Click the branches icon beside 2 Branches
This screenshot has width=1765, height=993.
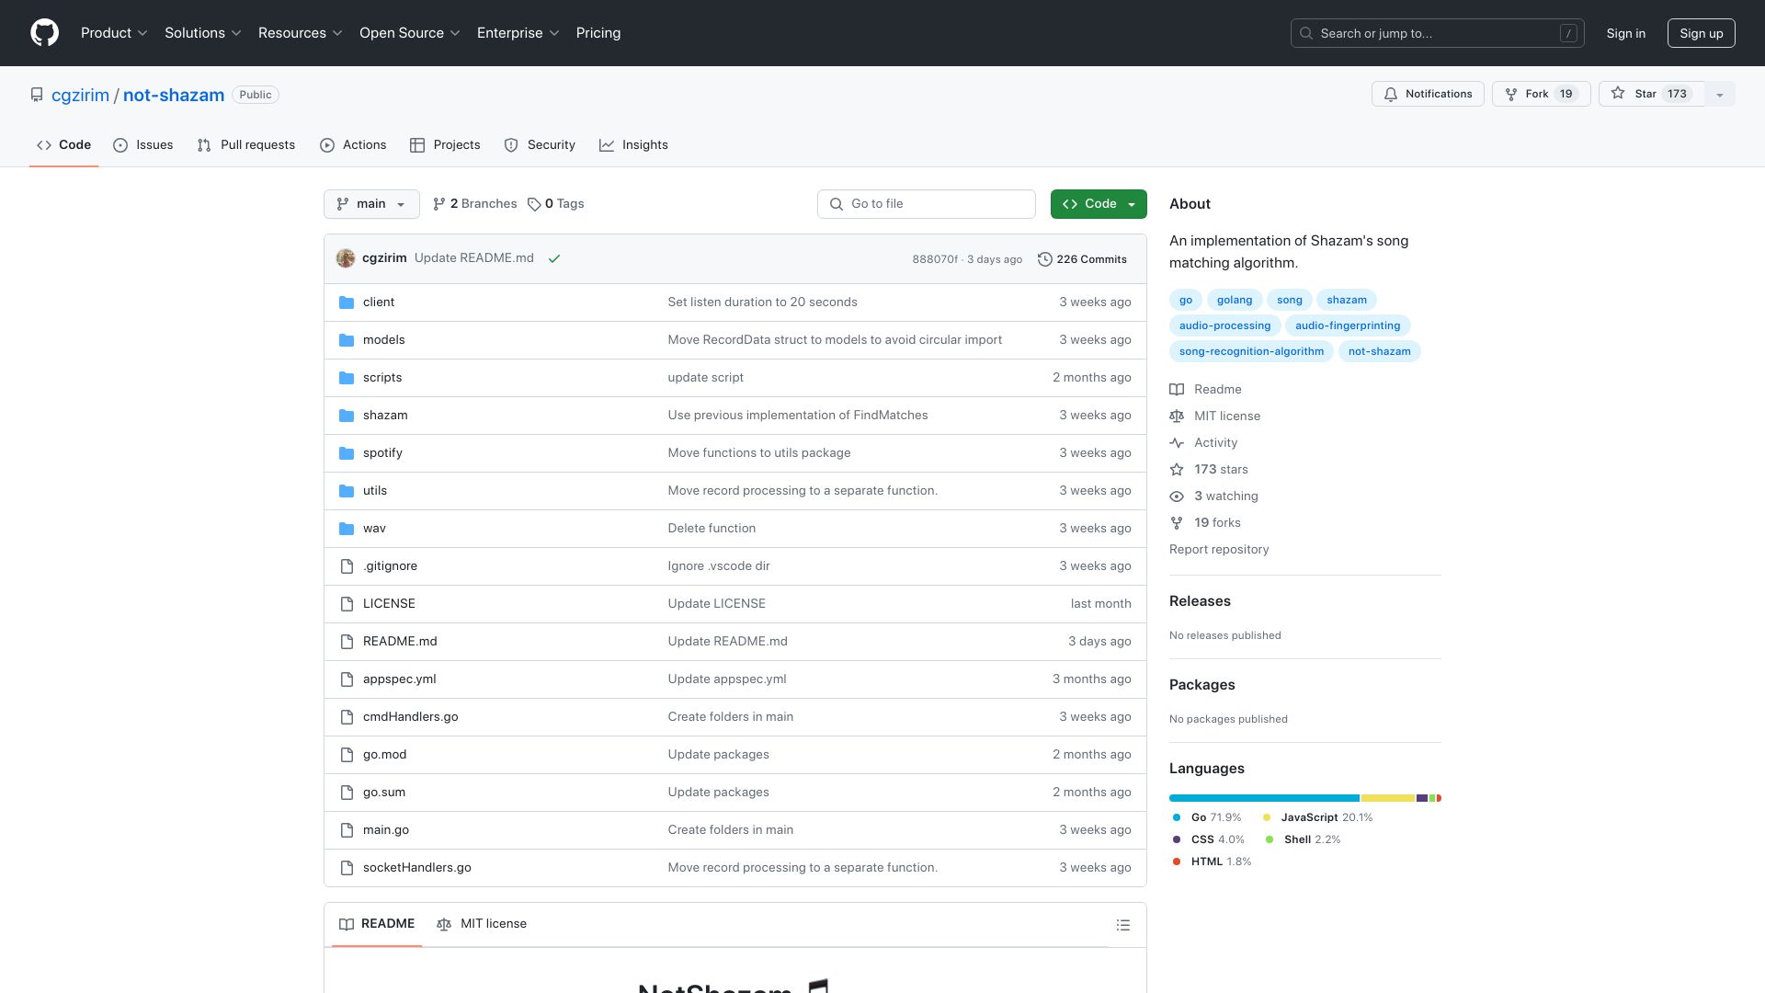[439, 204]
